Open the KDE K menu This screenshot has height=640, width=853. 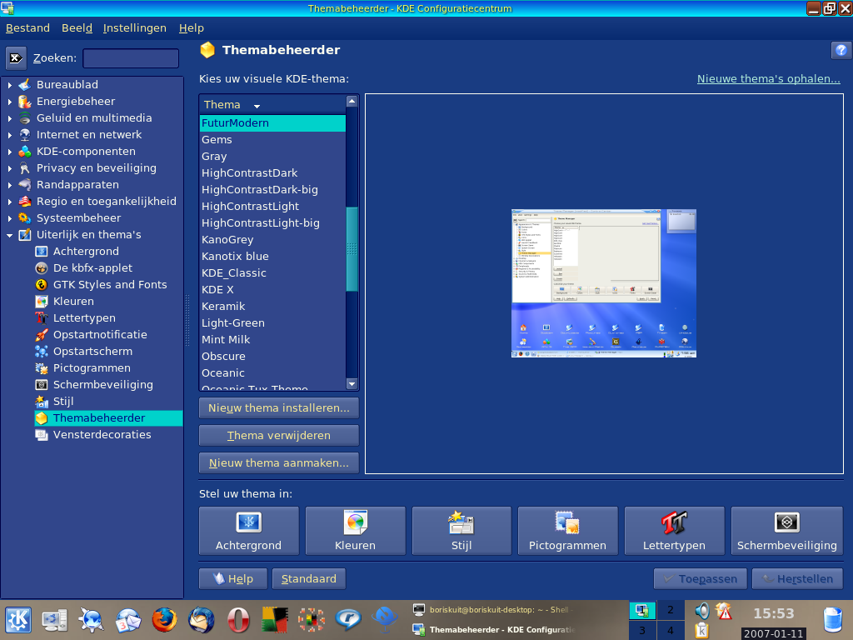coord(18,620)
